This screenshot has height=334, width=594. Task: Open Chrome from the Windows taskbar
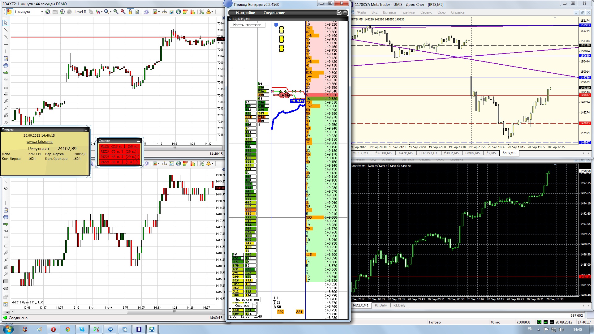67,329
